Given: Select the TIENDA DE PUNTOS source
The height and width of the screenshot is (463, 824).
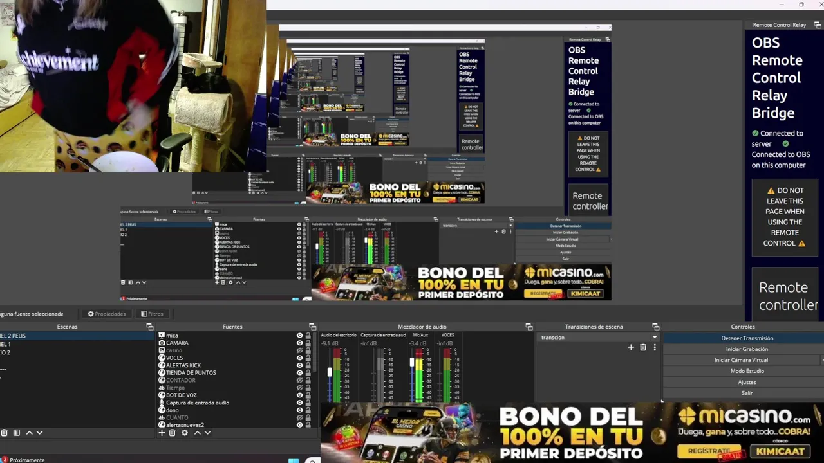Looking at the screenshot, I should tap(191, 373).
